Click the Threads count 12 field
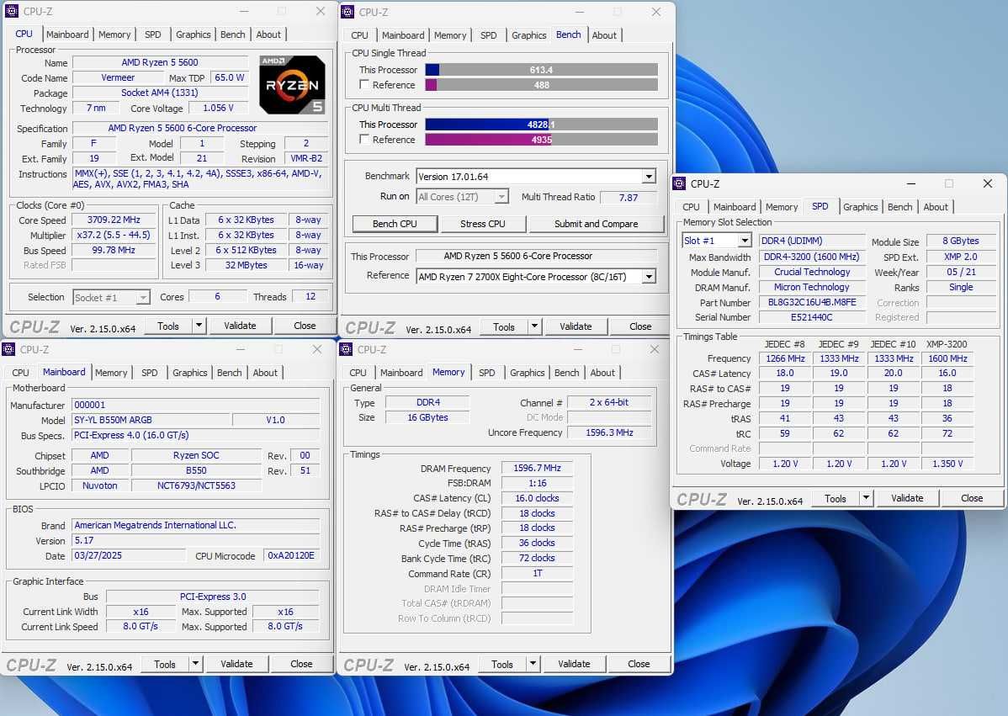1008x716 pixels. 310,296
